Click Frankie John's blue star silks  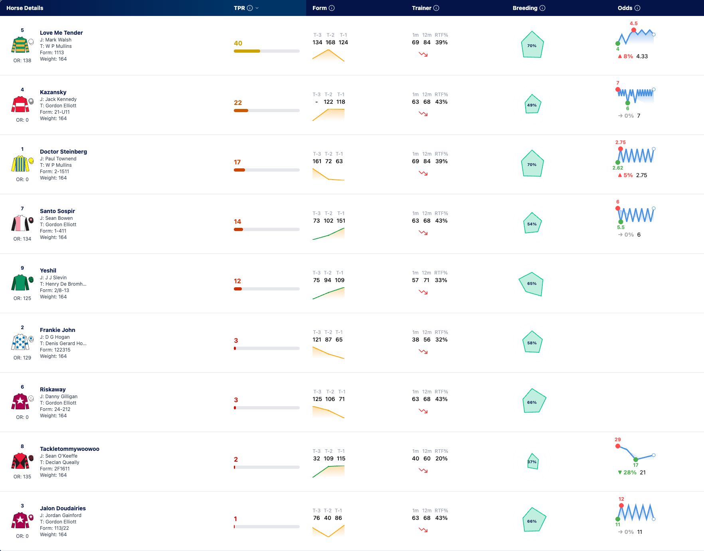[x=20, y=342]
